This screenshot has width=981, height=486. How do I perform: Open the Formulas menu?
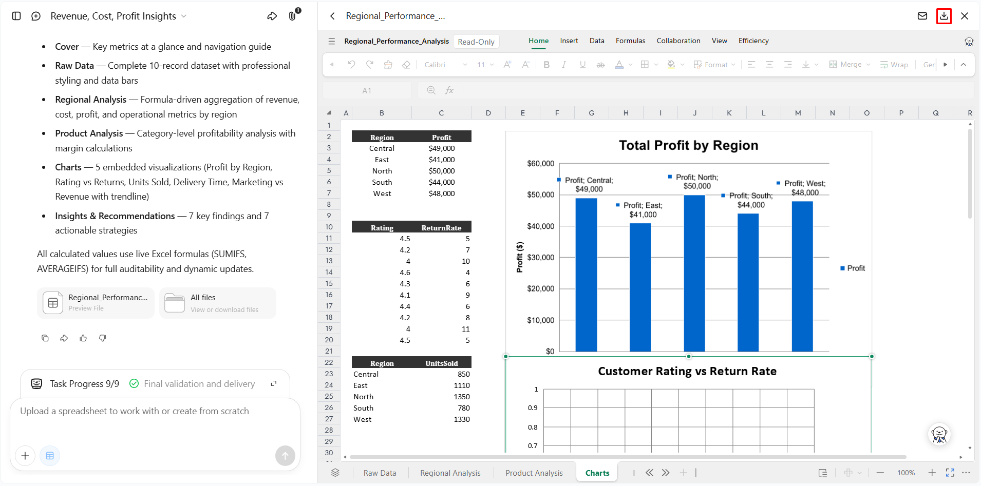pos(630,41)
